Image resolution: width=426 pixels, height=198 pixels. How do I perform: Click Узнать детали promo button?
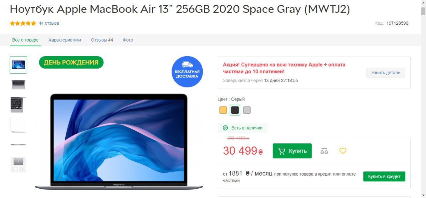point(386,73)
